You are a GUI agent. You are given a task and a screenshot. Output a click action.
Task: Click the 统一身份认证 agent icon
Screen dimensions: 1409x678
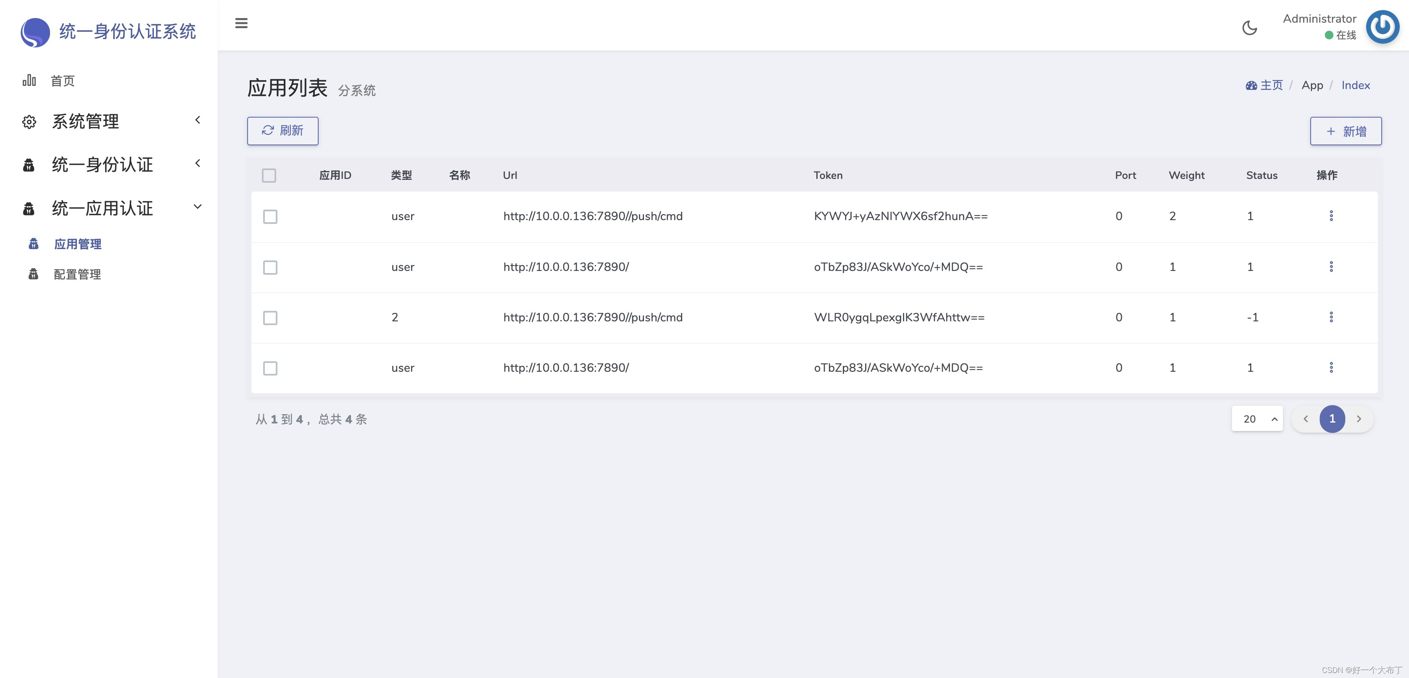(29, 165)
